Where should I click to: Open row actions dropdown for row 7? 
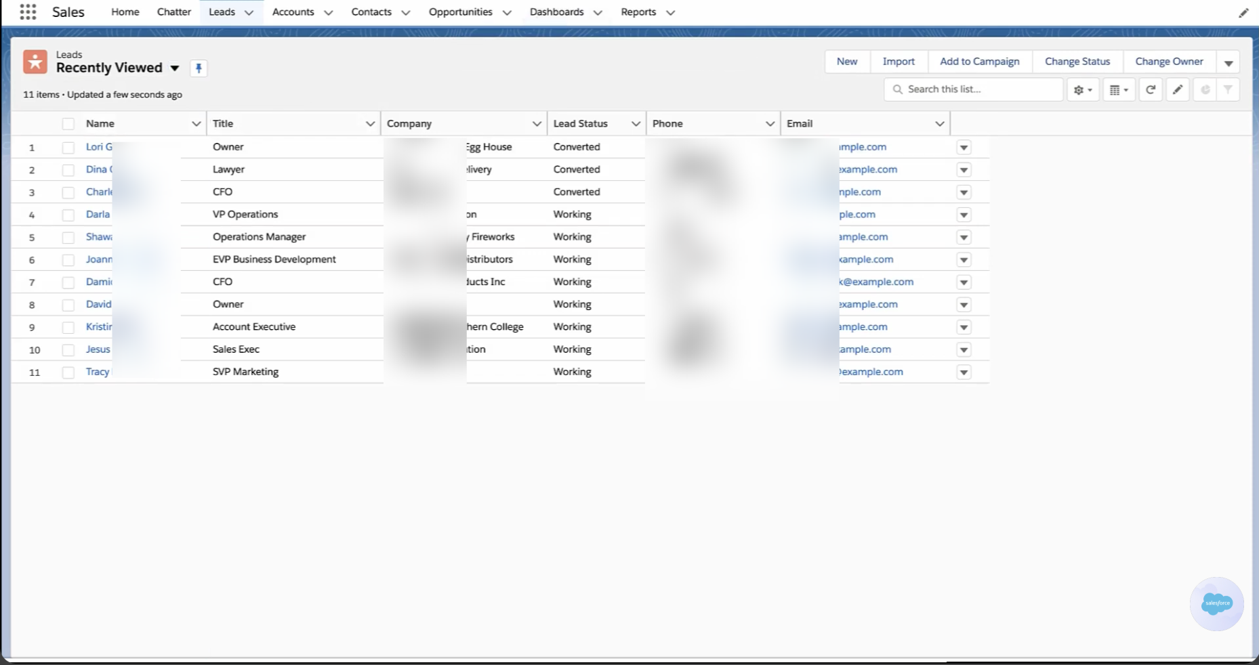964,282
